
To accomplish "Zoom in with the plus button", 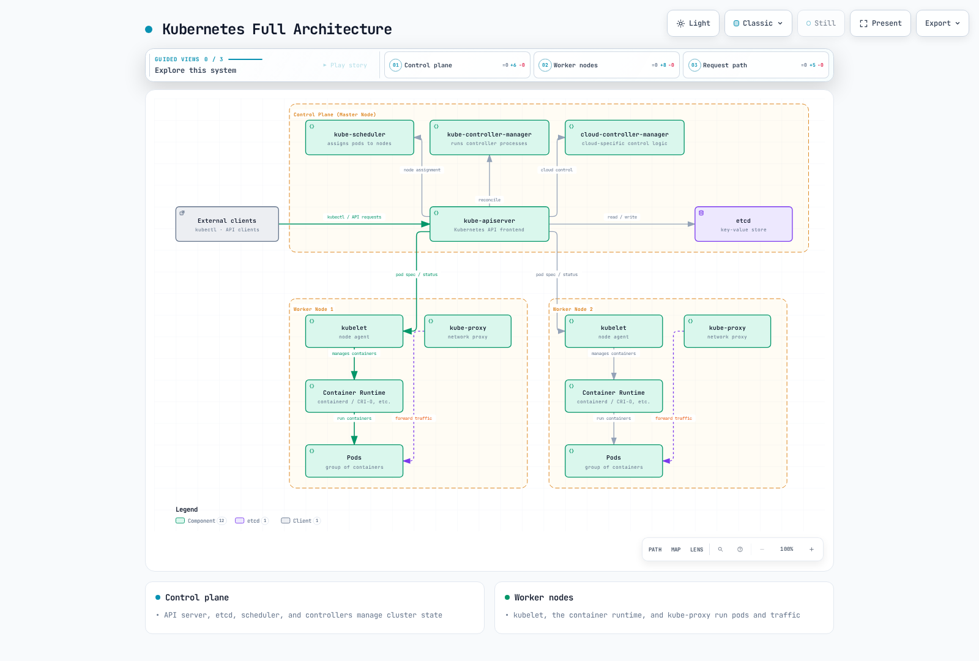I will coord(811,550).
